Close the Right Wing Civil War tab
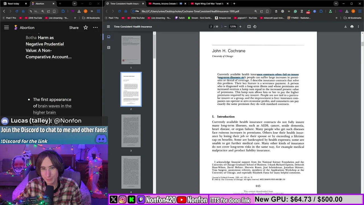 (x=227, y=4)
